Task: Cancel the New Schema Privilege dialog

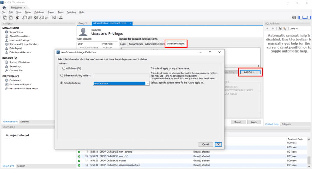Action: pyautogui.click(x=206, y=144)
